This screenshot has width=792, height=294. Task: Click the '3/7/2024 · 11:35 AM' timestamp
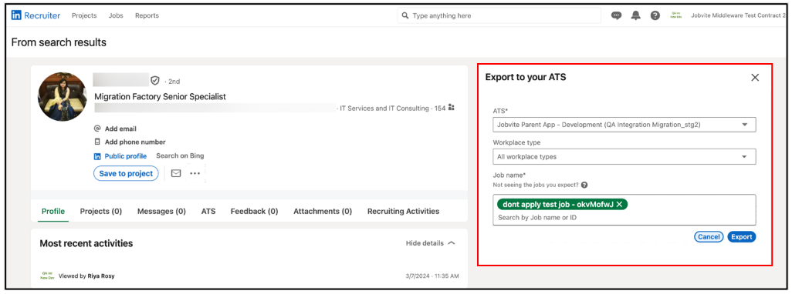(x=432, y=276)
